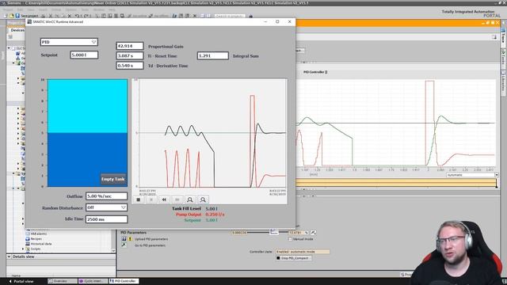
Task: Click the Integral Sum value field
Action: 213,55
